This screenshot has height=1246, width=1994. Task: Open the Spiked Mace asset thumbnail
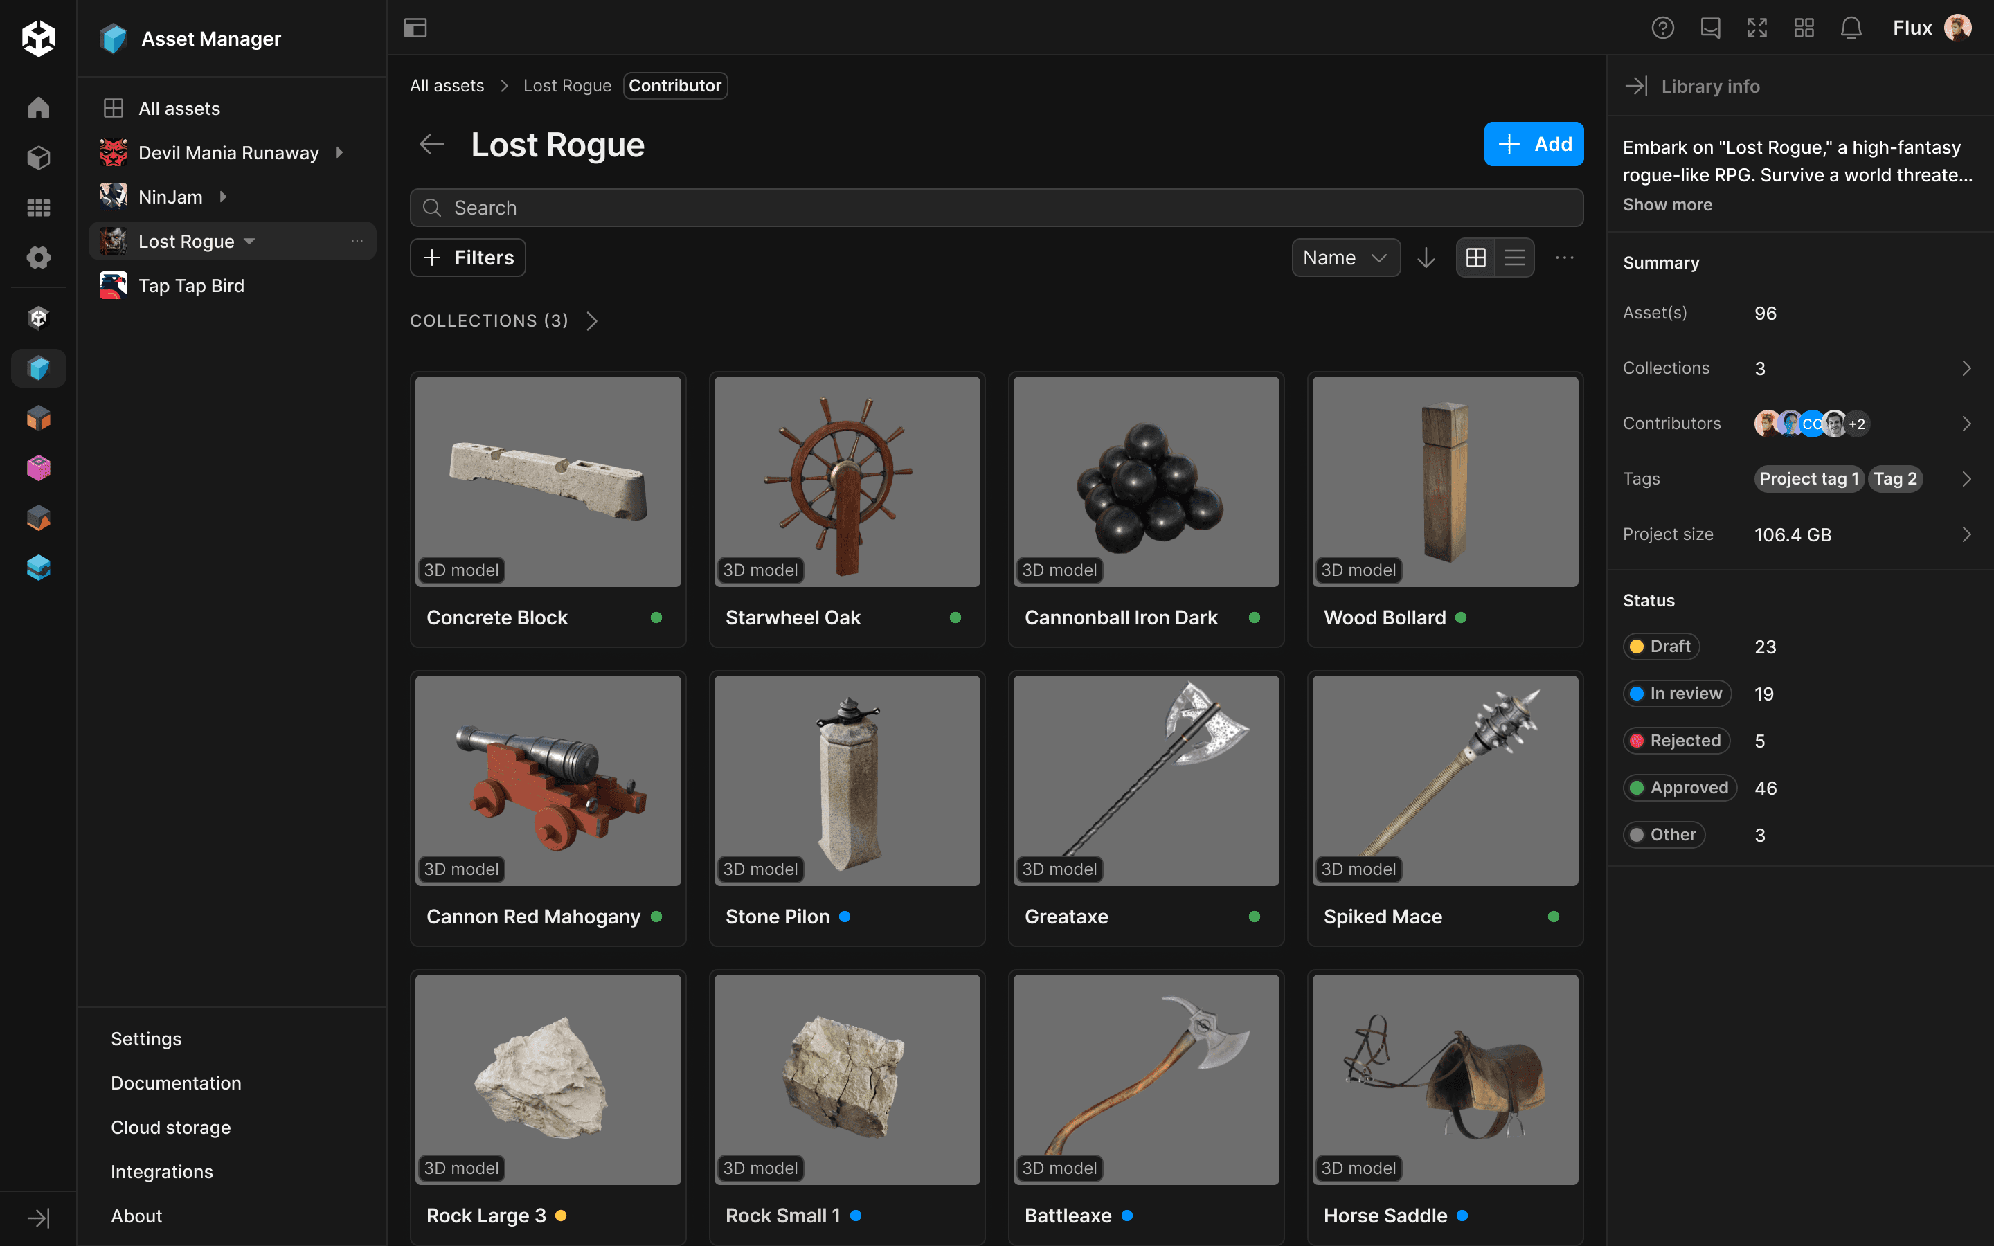point(1444,780)
